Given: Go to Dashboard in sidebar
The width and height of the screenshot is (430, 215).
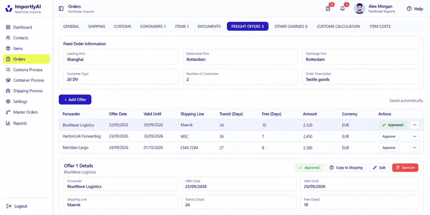Looking at the screenshot, I should click(x=26, y=27).
